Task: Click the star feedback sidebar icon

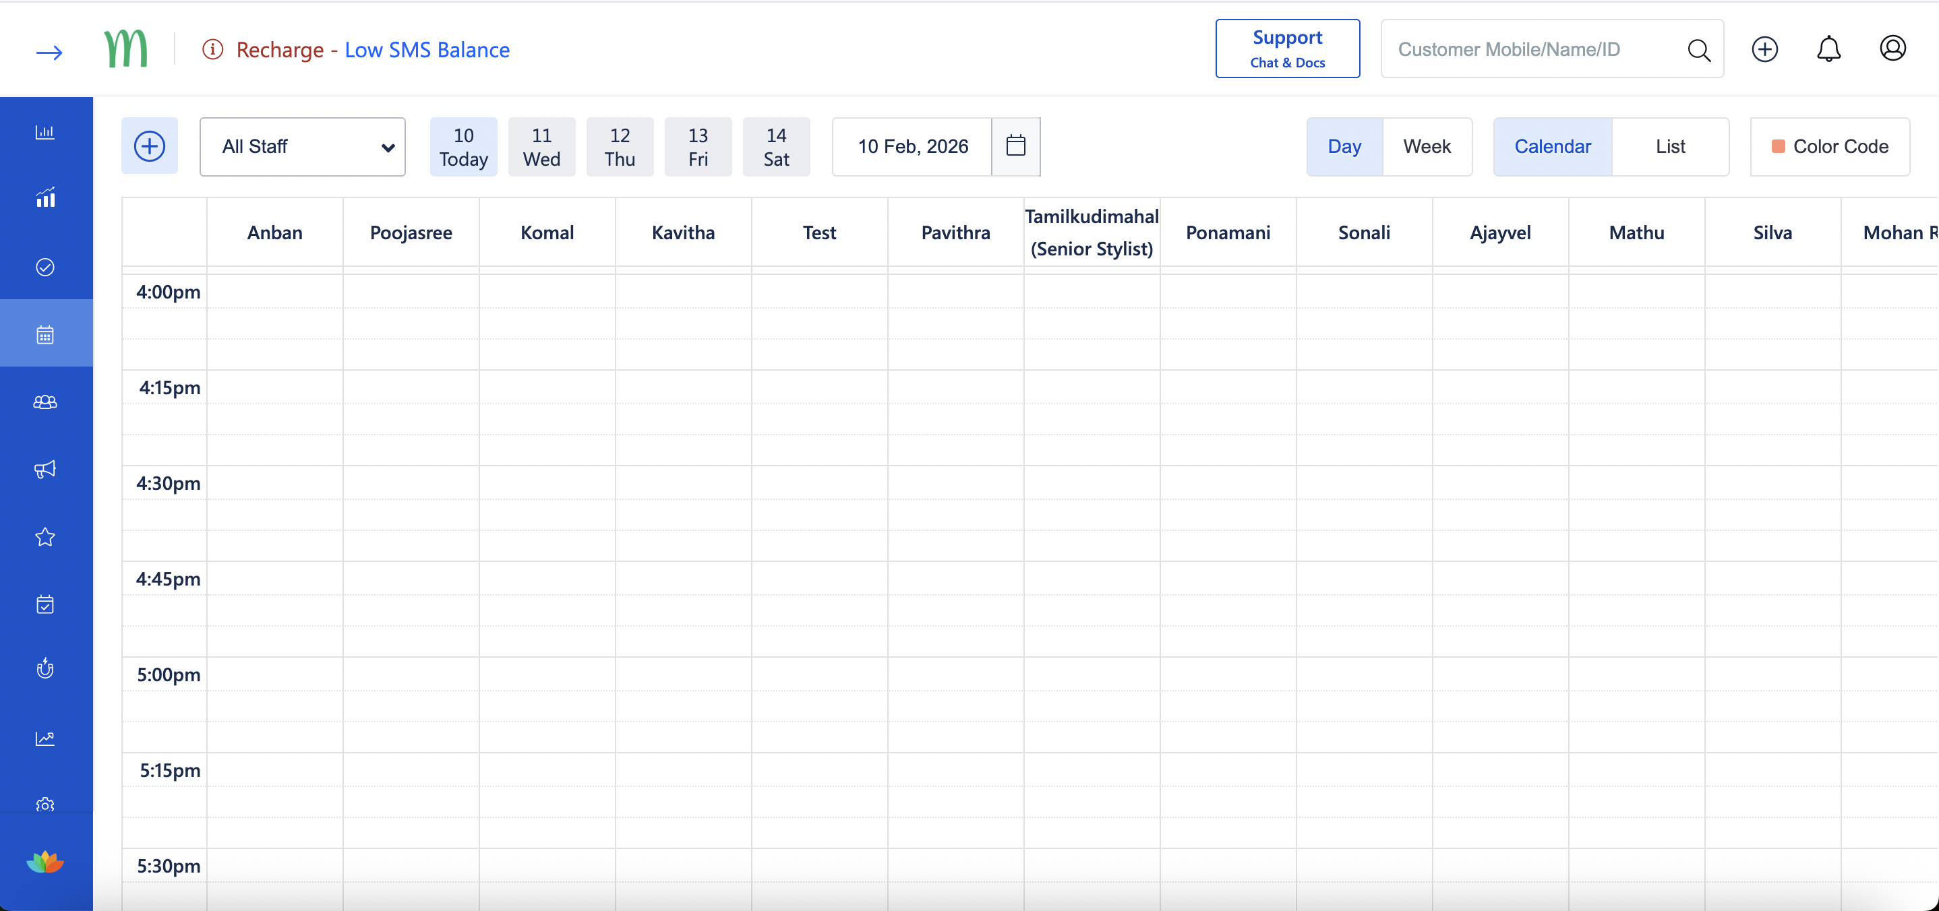Action: (45, 537)
